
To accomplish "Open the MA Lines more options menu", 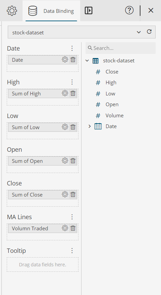I will click(72, 217).
